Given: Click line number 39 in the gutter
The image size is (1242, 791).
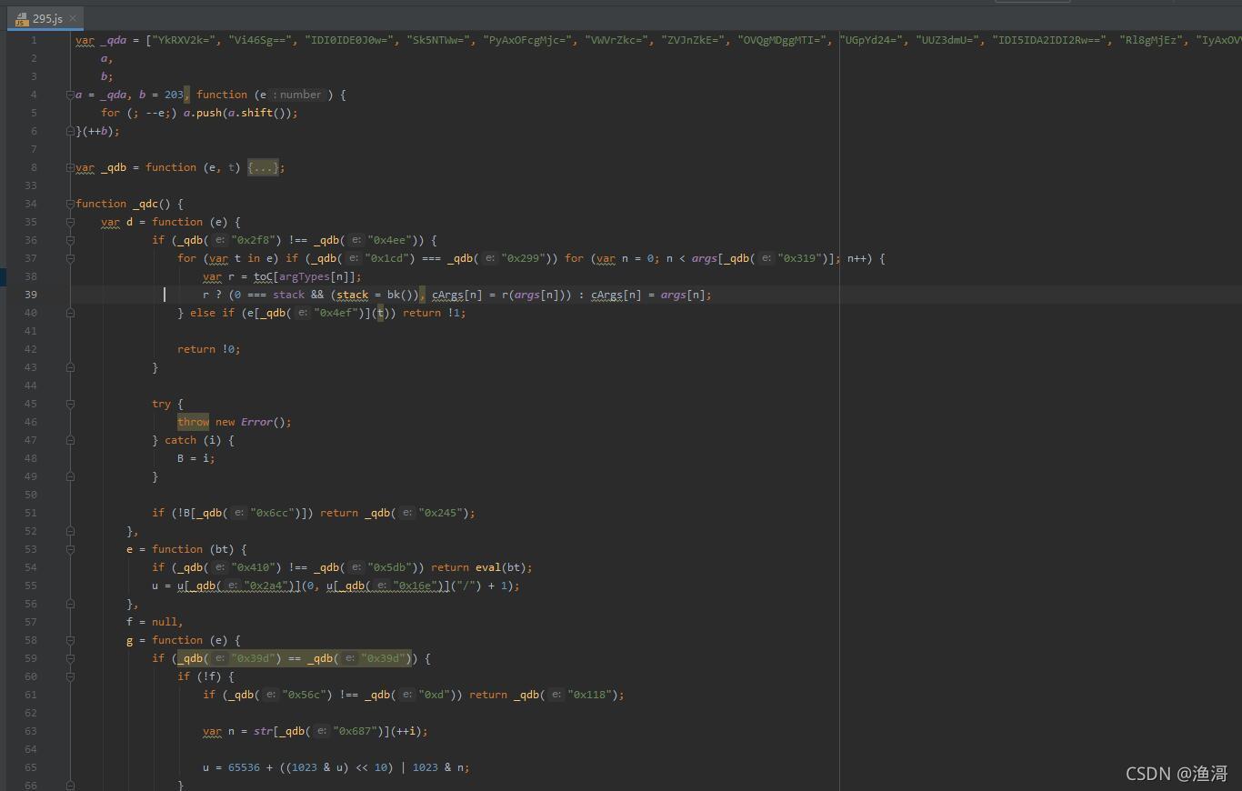Looking at the screenshot, I should pyautogui.click(x=31, y=295).
